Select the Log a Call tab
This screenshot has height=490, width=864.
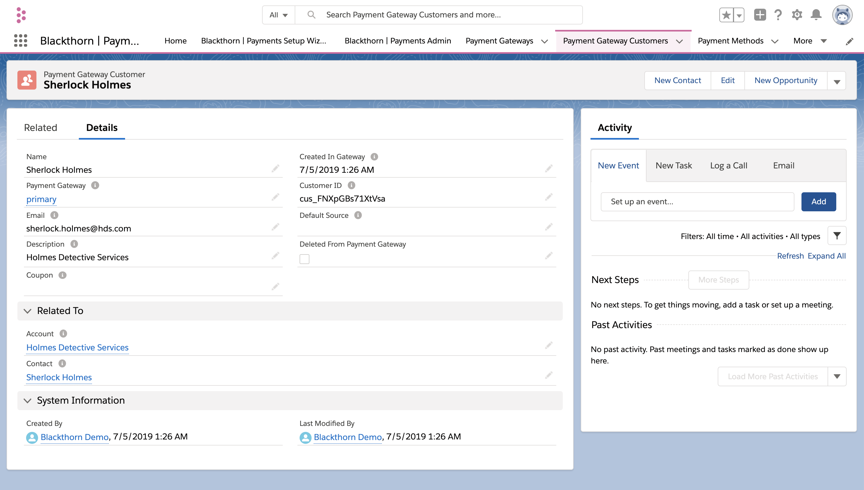tap(729, 166)
